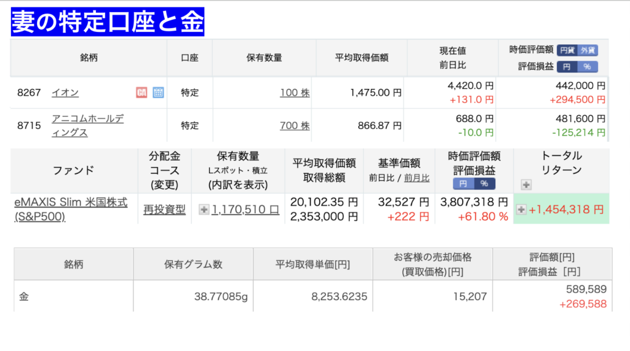
Task: Open the アニコムホールディングス stock link
Action: [87, 125]
